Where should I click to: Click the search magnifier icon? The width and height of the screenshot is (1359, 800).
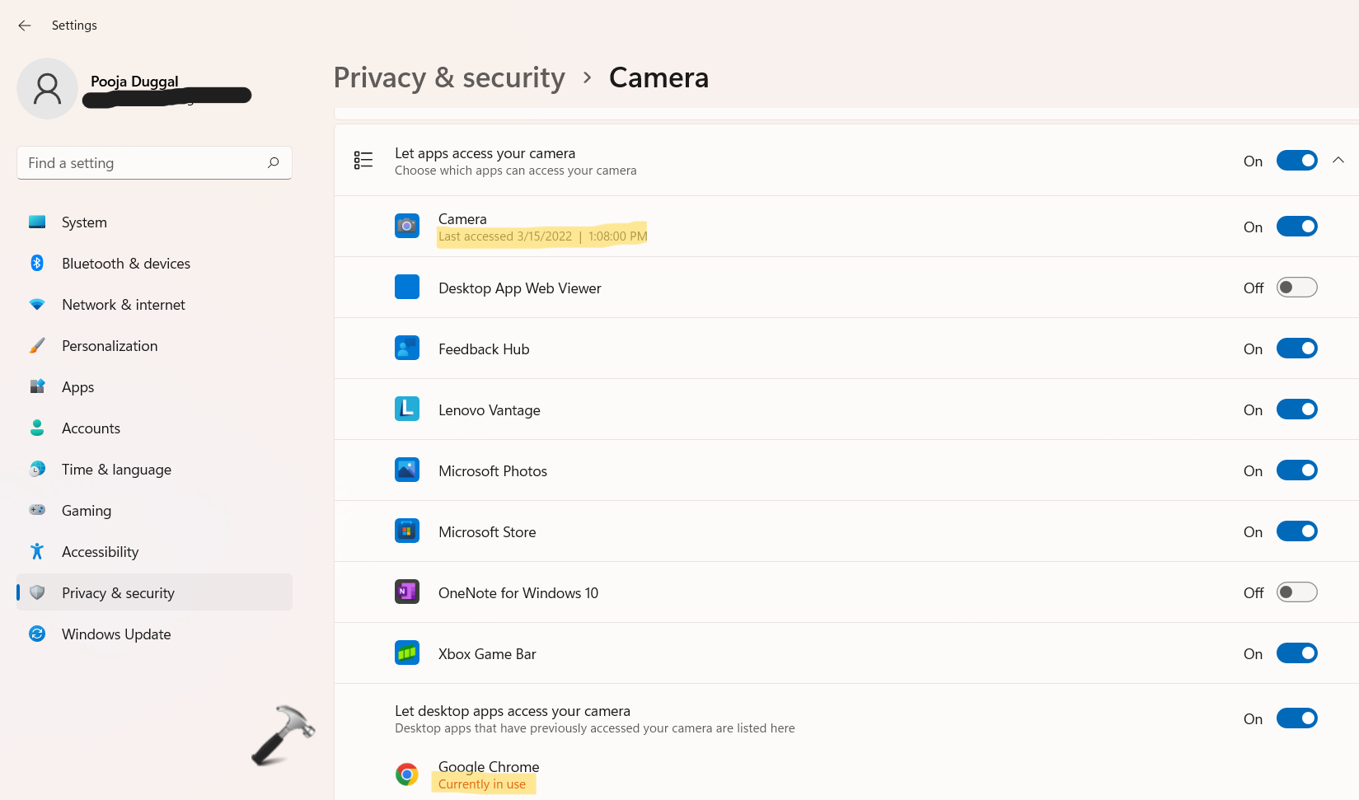[x=274, y=162]
